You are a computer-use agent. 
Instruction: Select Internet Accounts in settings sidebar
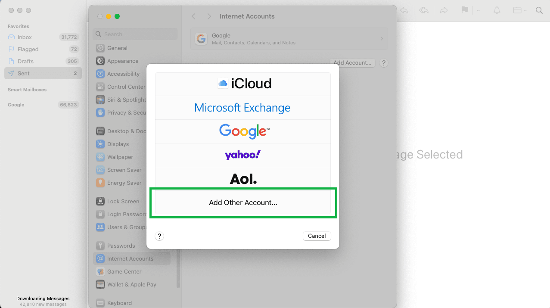point(132,258)
